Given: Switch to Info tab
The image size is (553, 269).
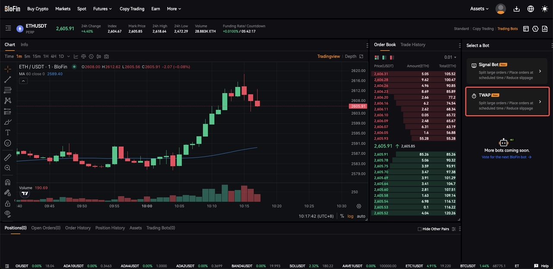Looking at the screenshot, I should pos(24,45).
